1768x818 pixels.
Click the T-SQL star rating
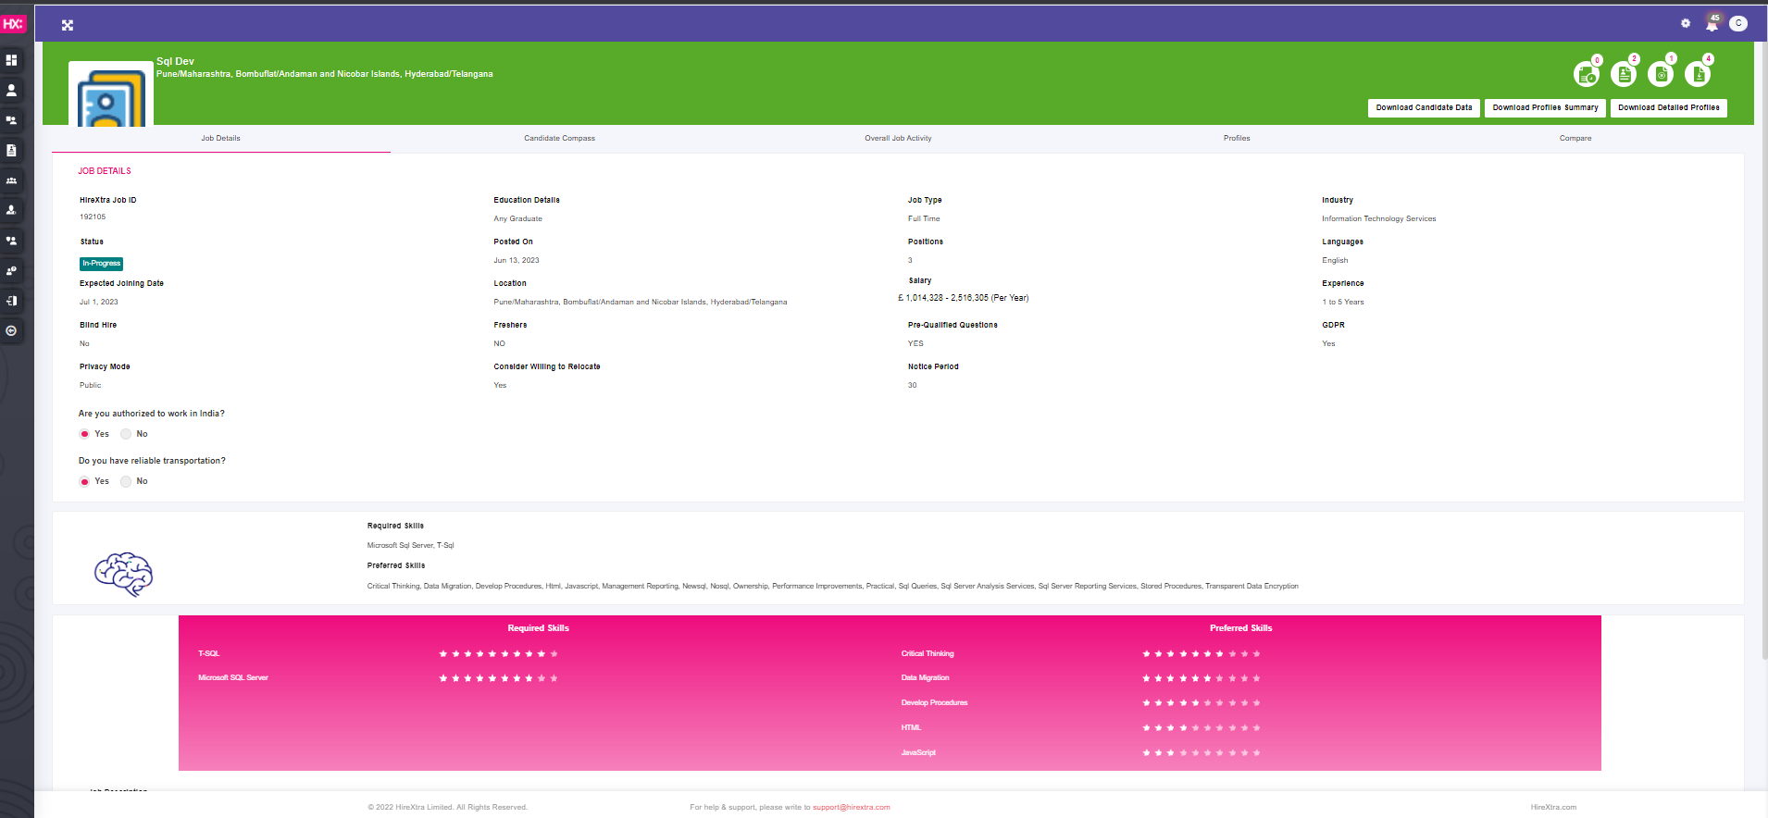point(498,654)
